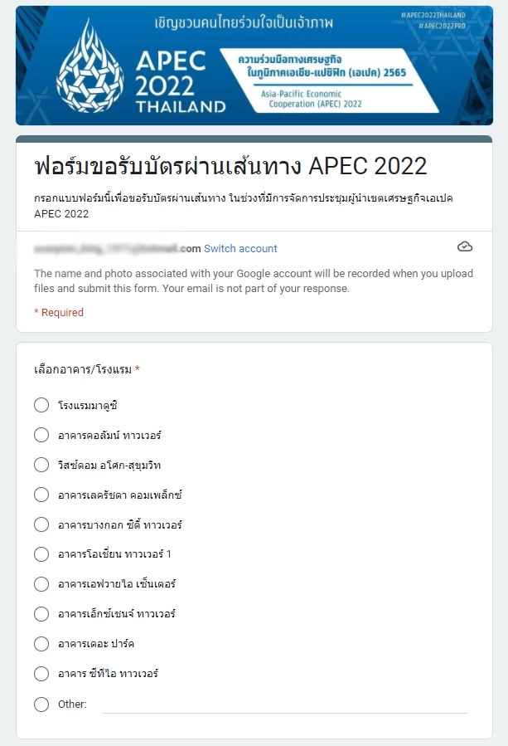This screenshot has height=746, width=508.
Task: Pick อาคารเอ็กซ์เชนจ์ ทาวเวอร์ from the choices
Action: pyautogui.click(x=41, y=614)
